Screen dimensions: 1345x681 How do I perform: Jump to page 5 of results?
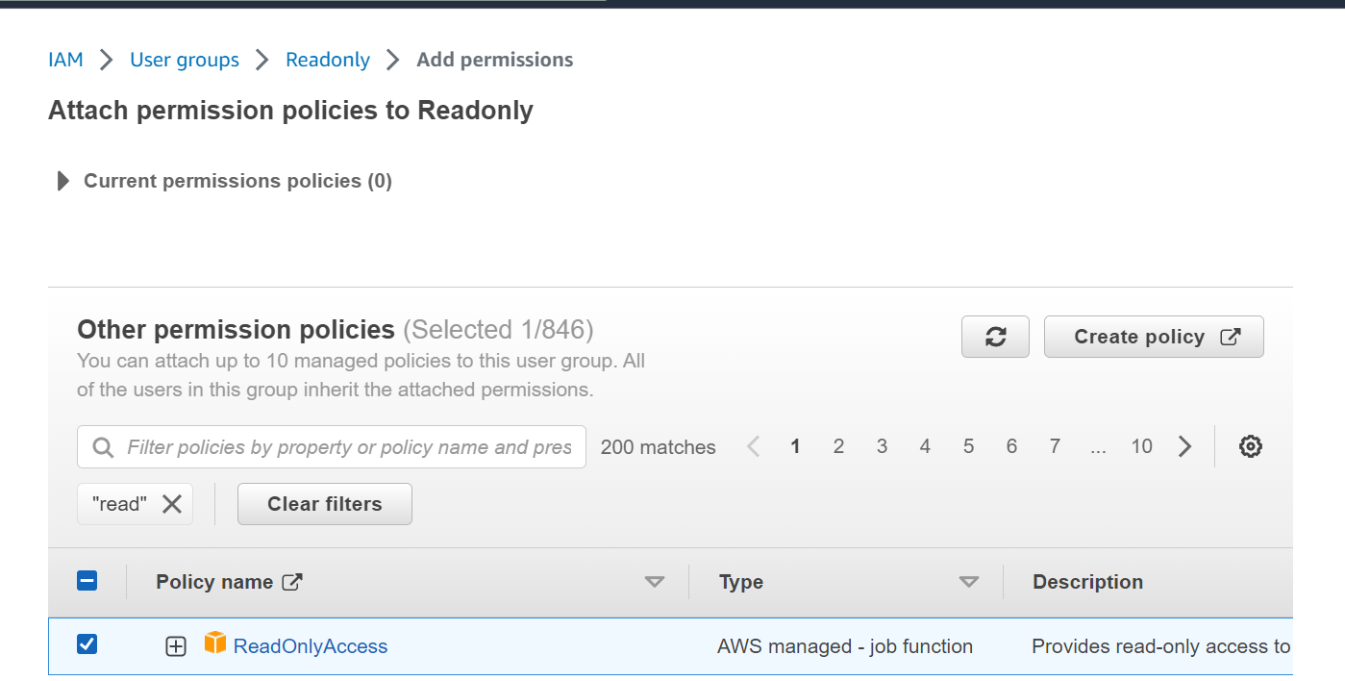968,446
